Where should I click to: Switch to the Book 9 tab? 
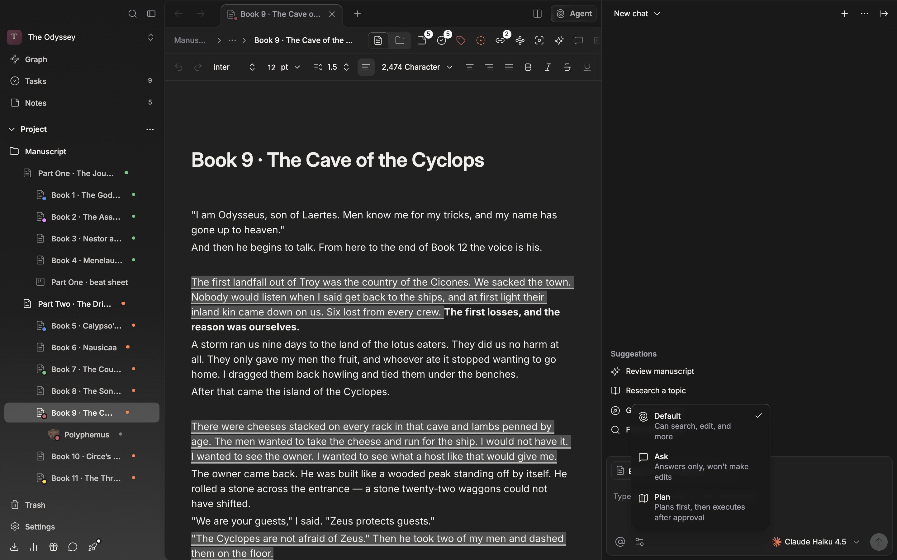click(281, 14)
